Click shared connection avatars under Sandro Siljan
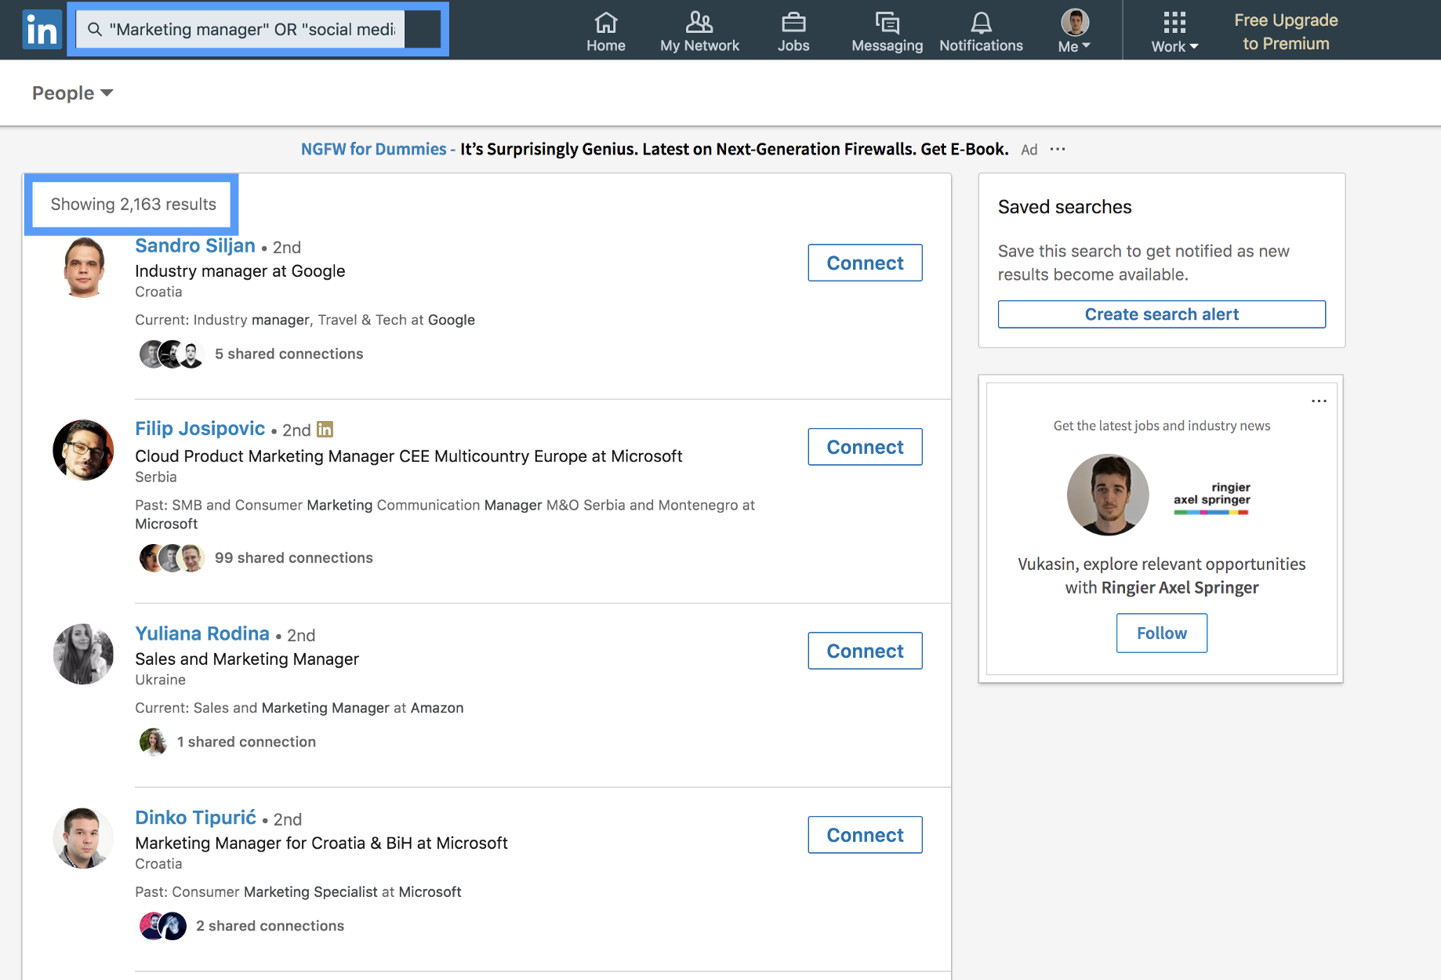 pyautogui.click(x=172, y=354)
